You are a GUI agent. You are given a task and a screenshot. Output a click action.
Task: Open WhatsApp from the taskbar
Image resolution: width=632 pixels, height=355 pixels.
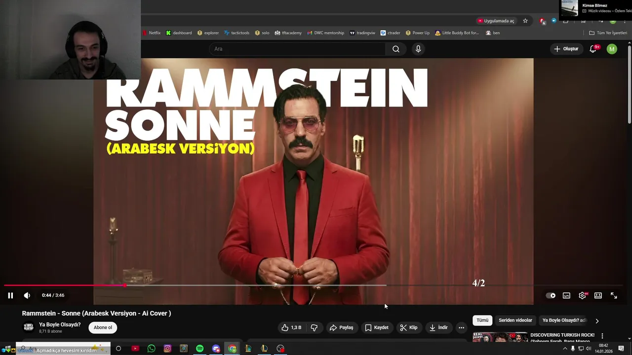[151, 349]
